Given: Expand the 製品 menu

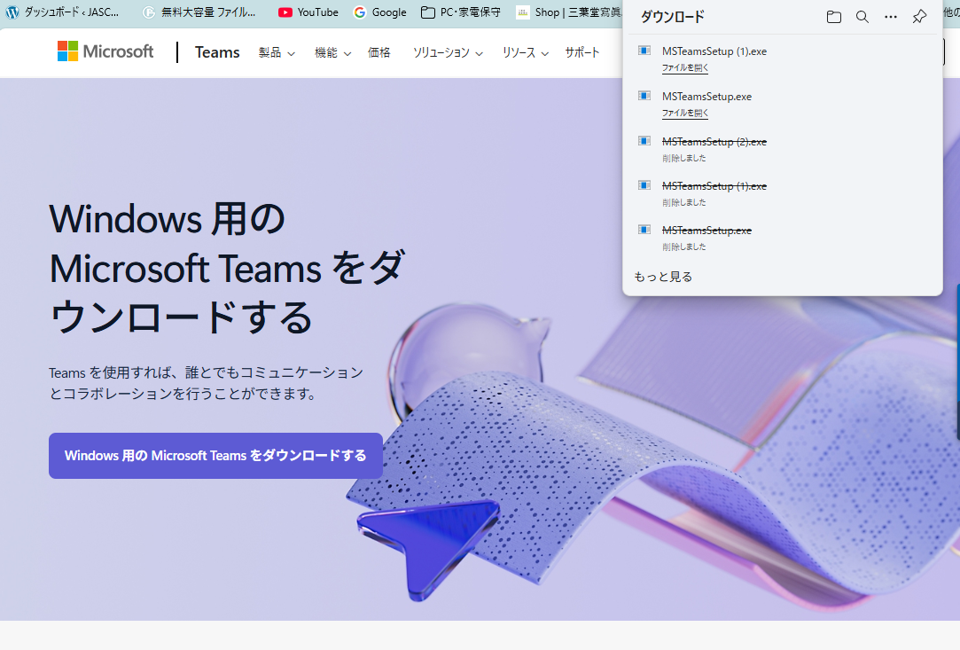Looking at the screenshot, I should pyautogui.click(x=277, y=52).
